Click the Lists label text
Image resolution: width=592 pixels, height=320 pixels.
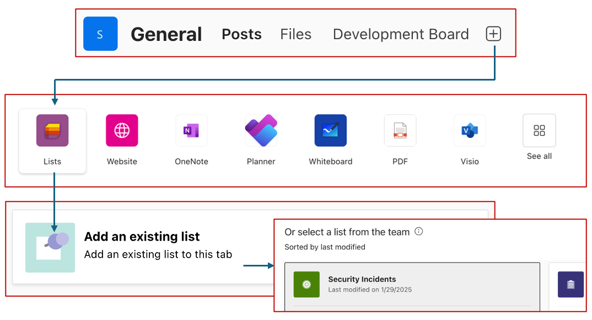click(52, 161)
